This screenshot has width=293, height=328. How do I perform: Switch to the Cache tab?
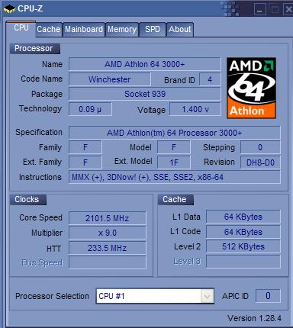coord(49,30)
